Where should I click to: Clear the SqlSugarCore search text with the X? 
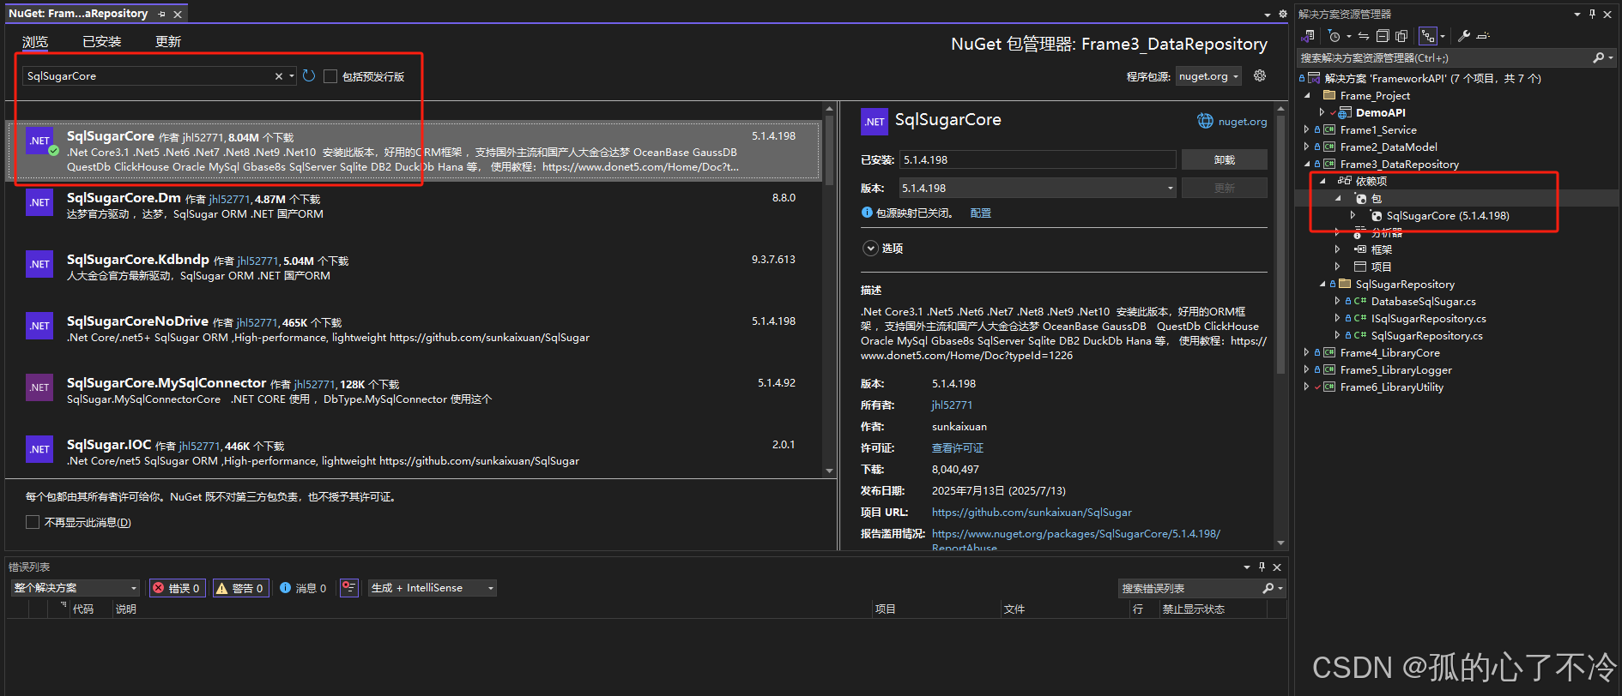coord(278,76)
